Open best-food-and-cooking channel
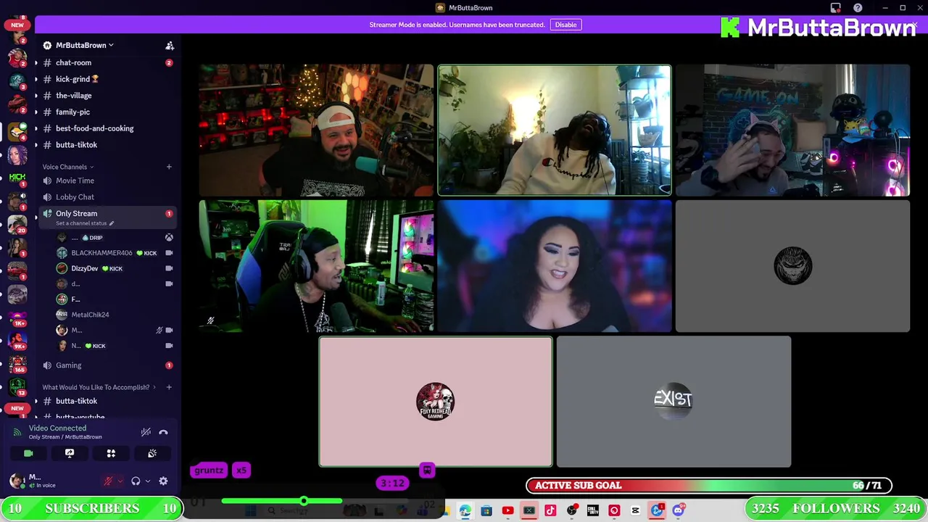Viewport: 928px width, 522px height. [x=107, y=128]
